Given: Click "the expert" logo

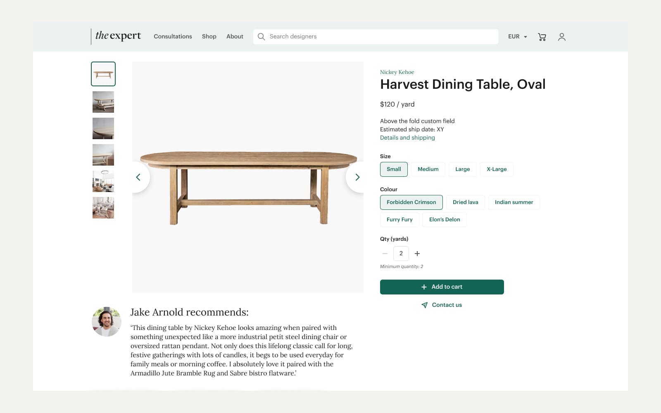Looking at the screenshot, I should tap(117, 36).
